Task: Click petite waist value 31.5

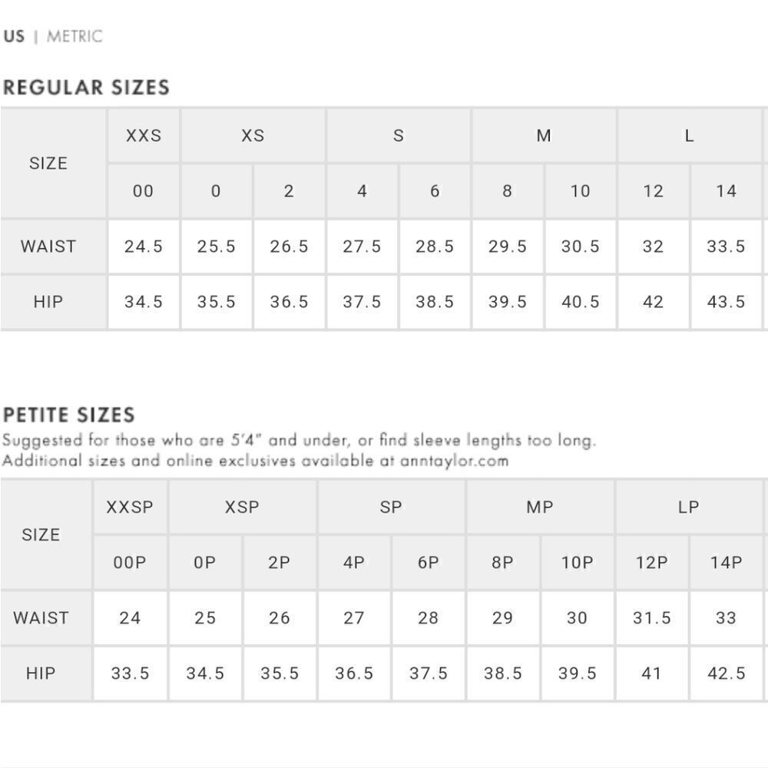Action: coord(652,617)
